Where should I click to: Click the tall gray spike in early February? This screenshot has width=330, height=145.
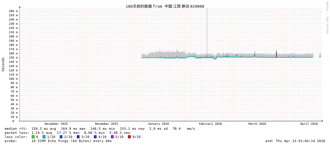(x=207, y=29)
